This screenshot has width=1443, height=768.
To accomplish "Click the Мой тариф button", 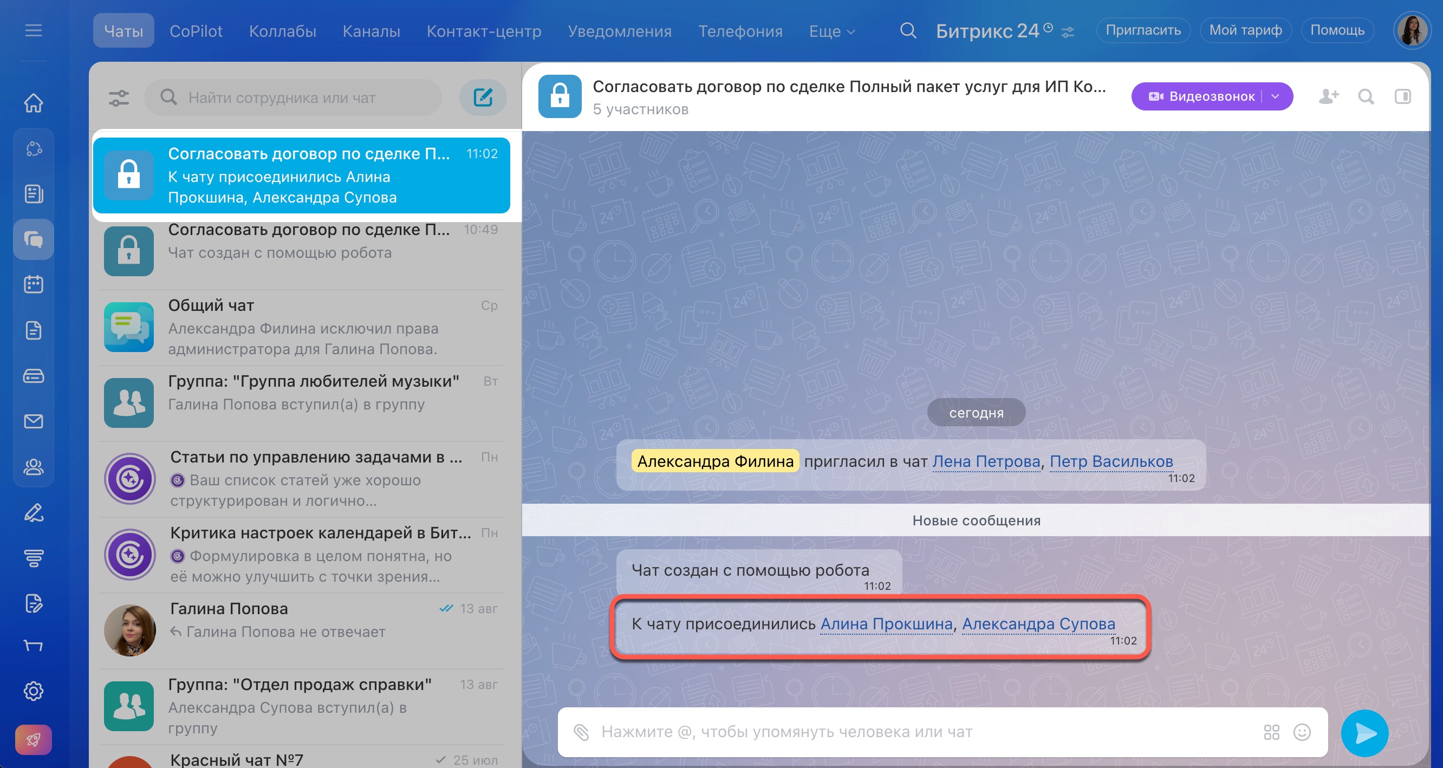I will click(1245, 30).
